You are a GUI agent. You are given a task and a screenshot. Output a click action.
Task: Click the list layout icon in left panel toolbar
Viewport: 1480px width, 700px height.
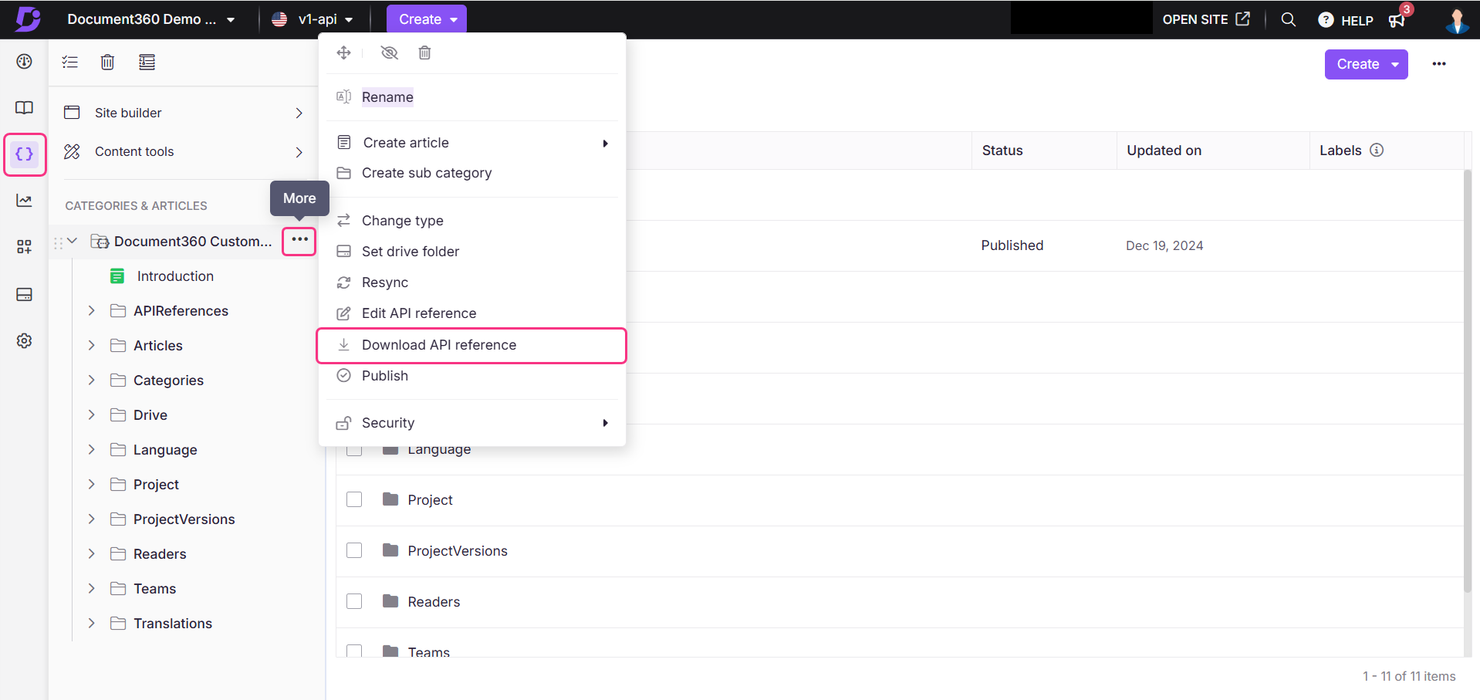(147, 63)
